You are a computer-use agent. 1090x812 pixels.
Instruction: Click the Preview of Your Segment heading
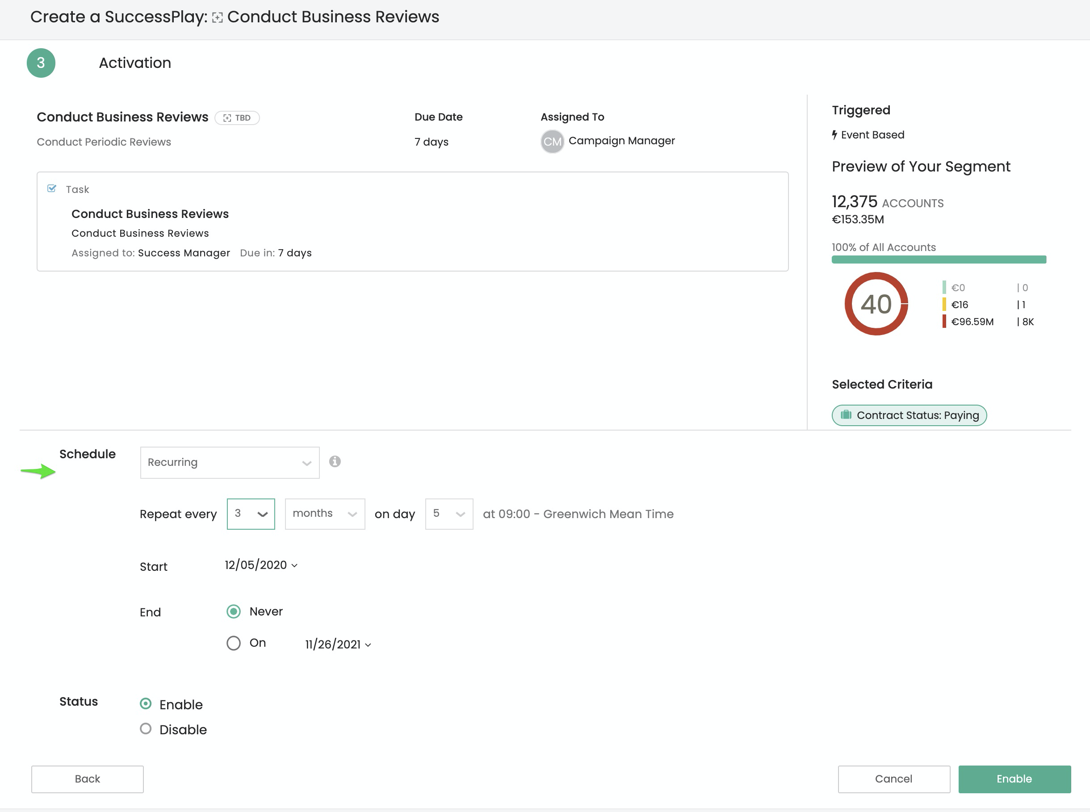click(921, 167)
